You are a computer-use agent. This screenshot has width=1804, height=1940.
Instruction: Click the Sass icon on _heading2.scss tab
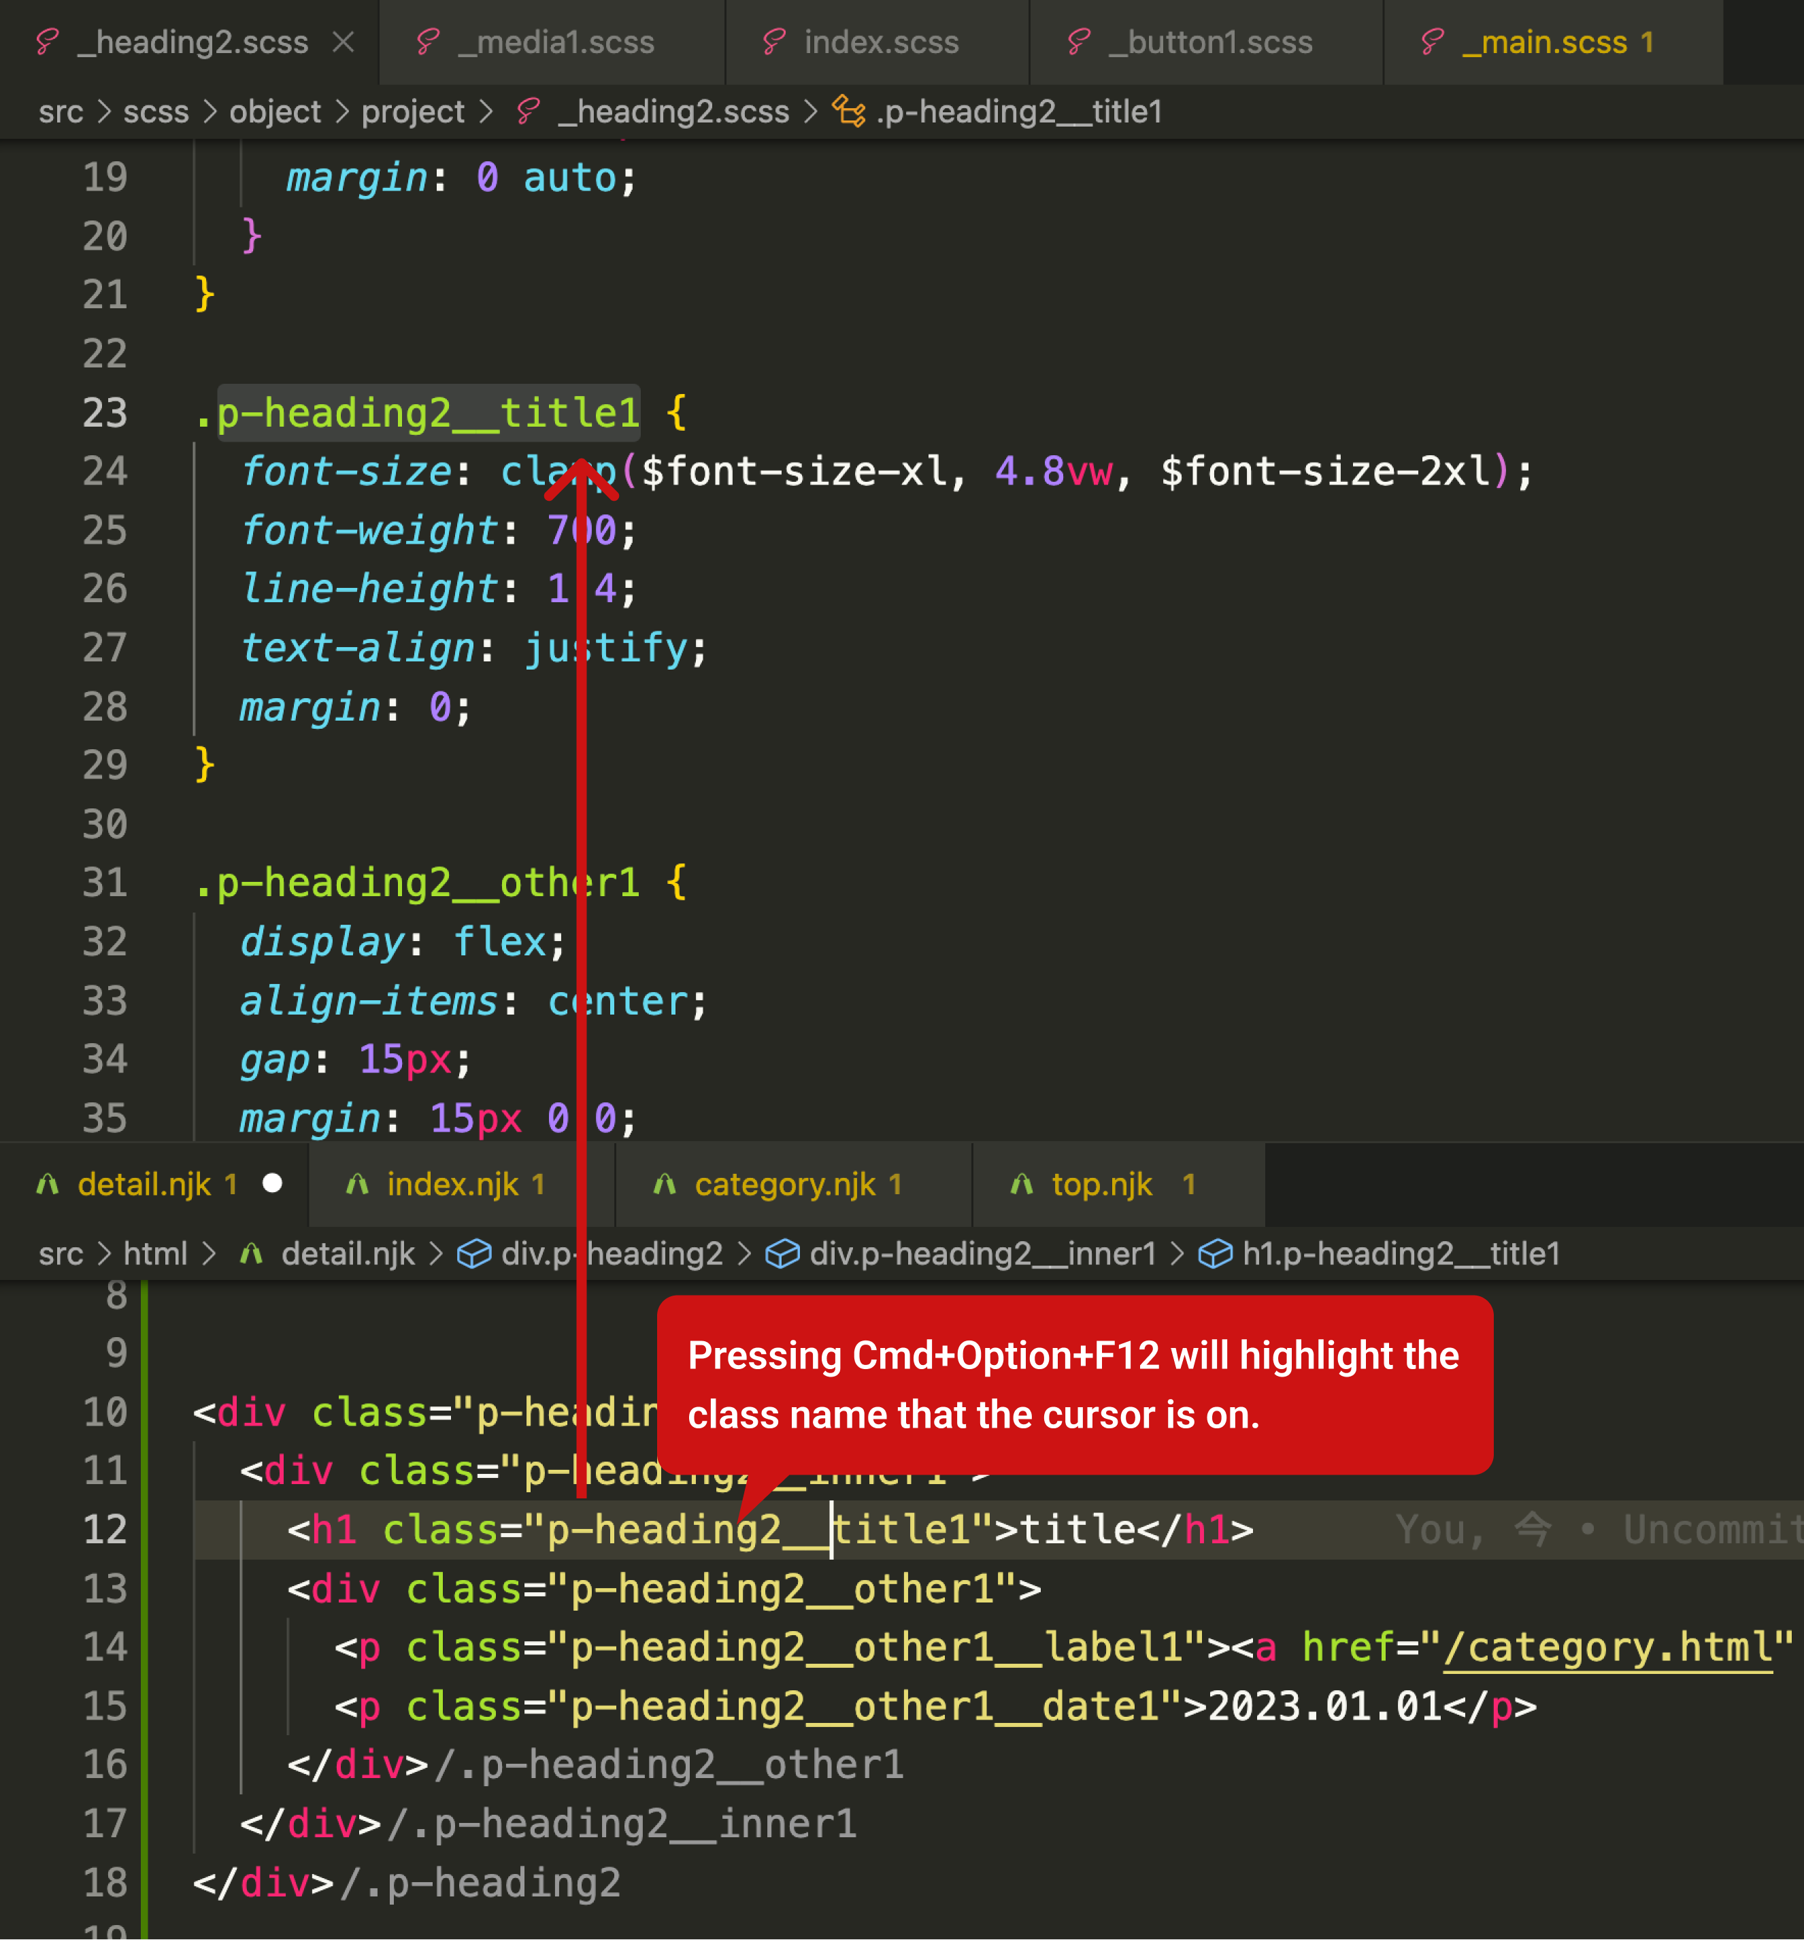(47, 42)
